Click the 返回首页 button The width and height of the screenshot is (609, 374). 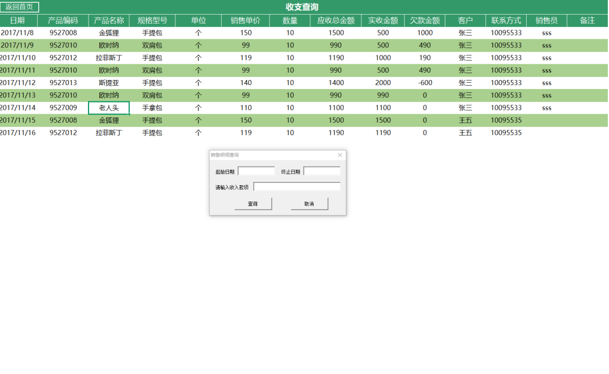[x=19, y=7]
